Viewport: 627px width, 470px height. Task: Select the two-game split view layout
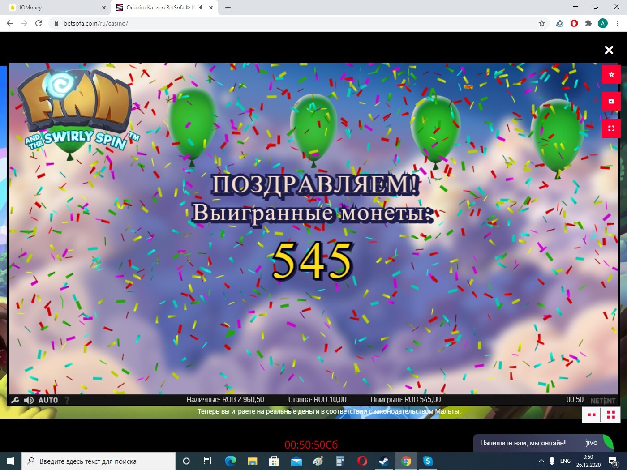[x=592, y=415]
